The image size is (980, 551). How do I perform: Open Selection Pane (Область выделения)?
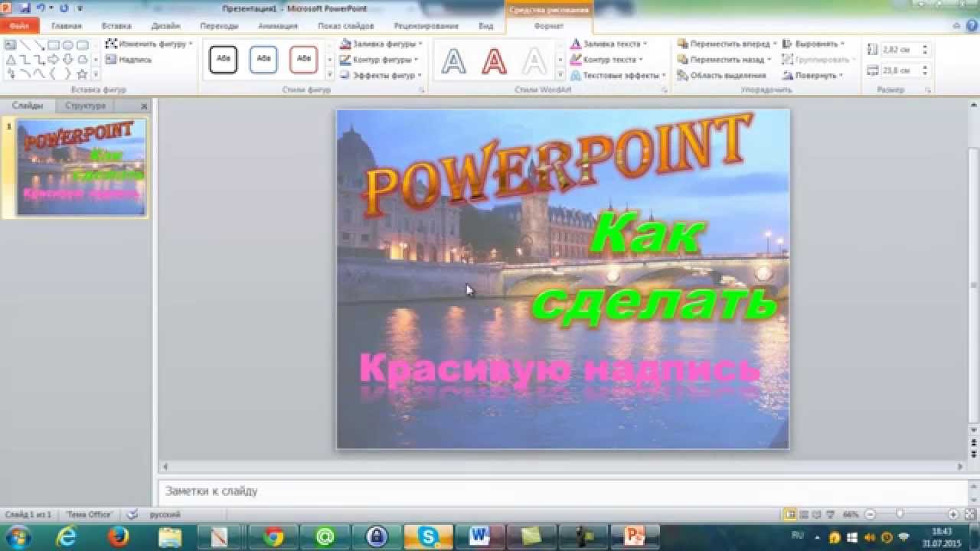pos(721,75)
